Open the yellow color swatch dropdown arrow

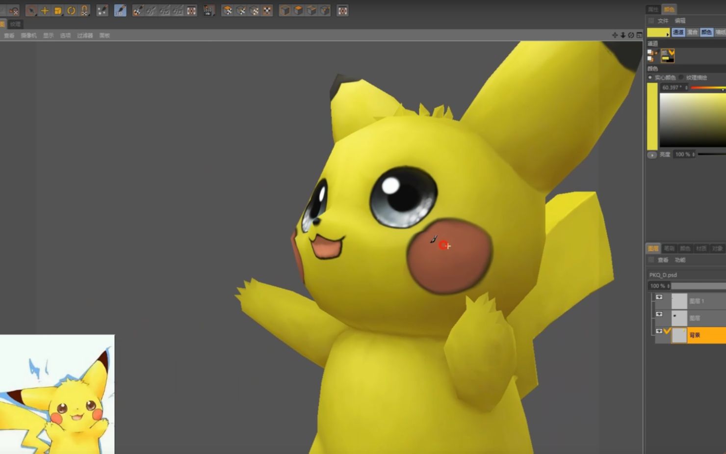point(668,34)
